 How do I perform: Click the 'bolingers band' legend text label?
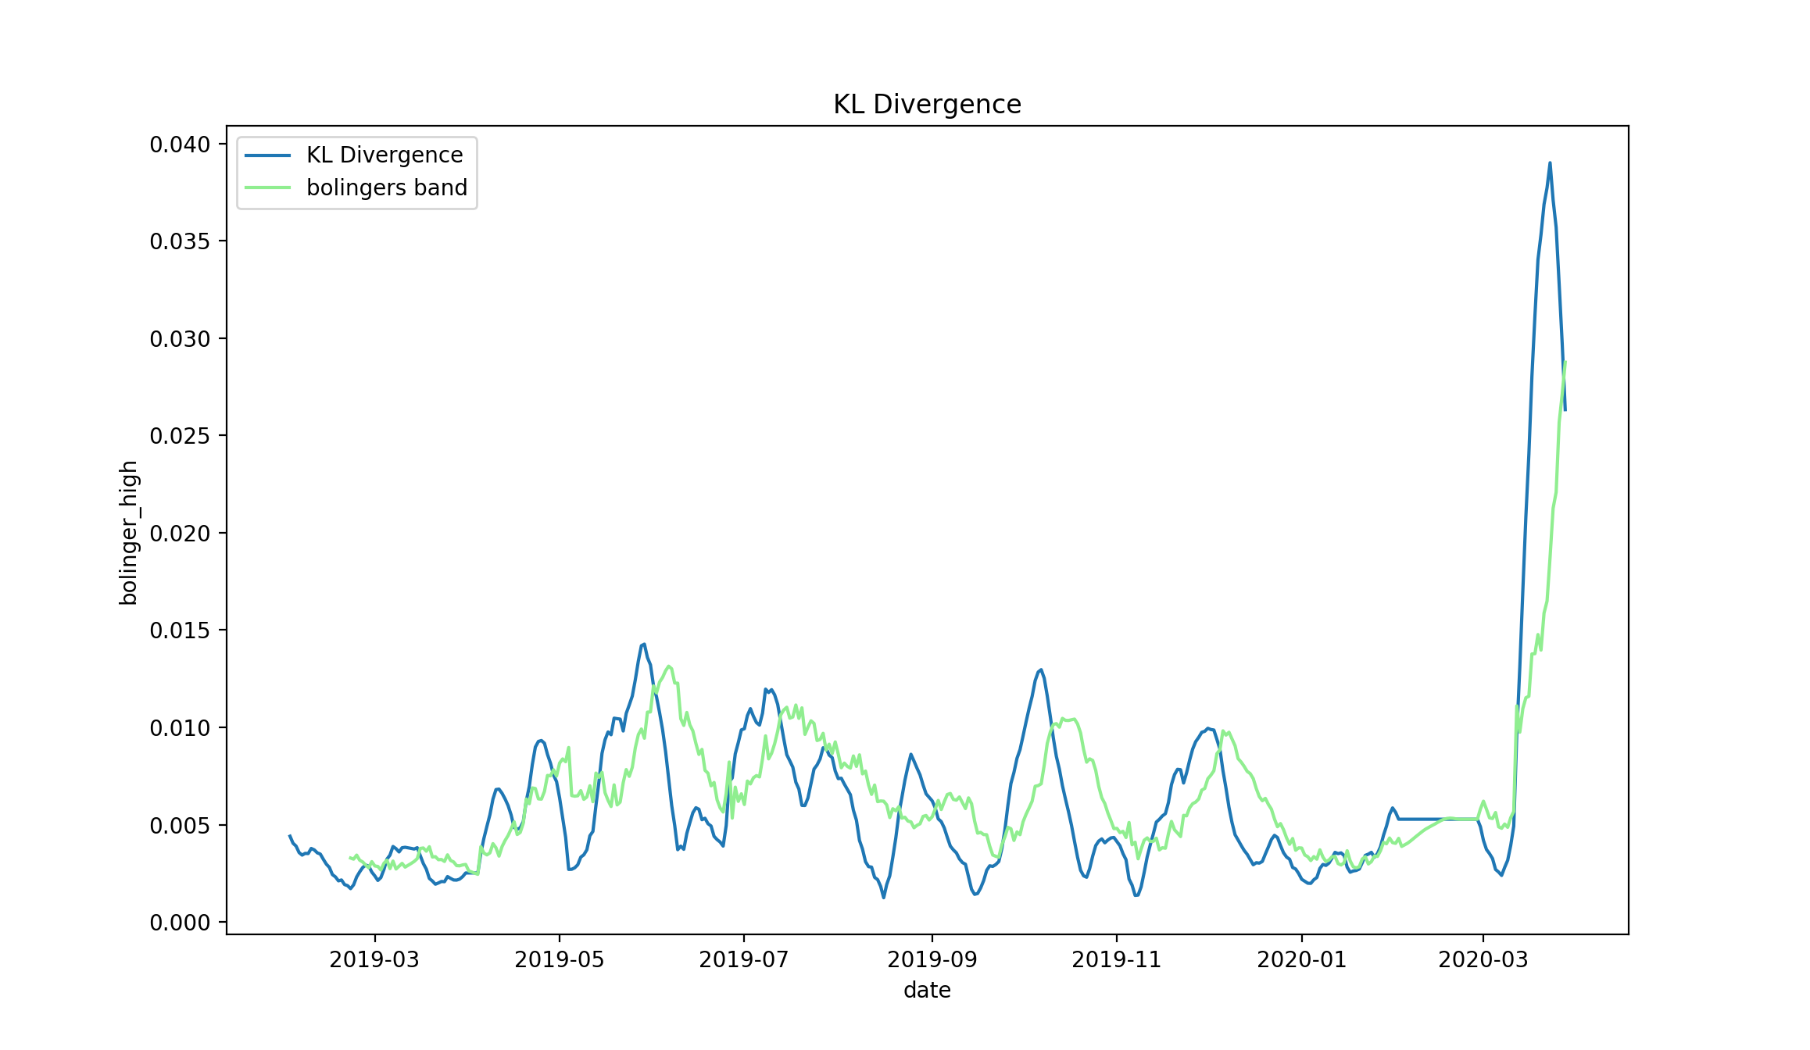(387, 188)
